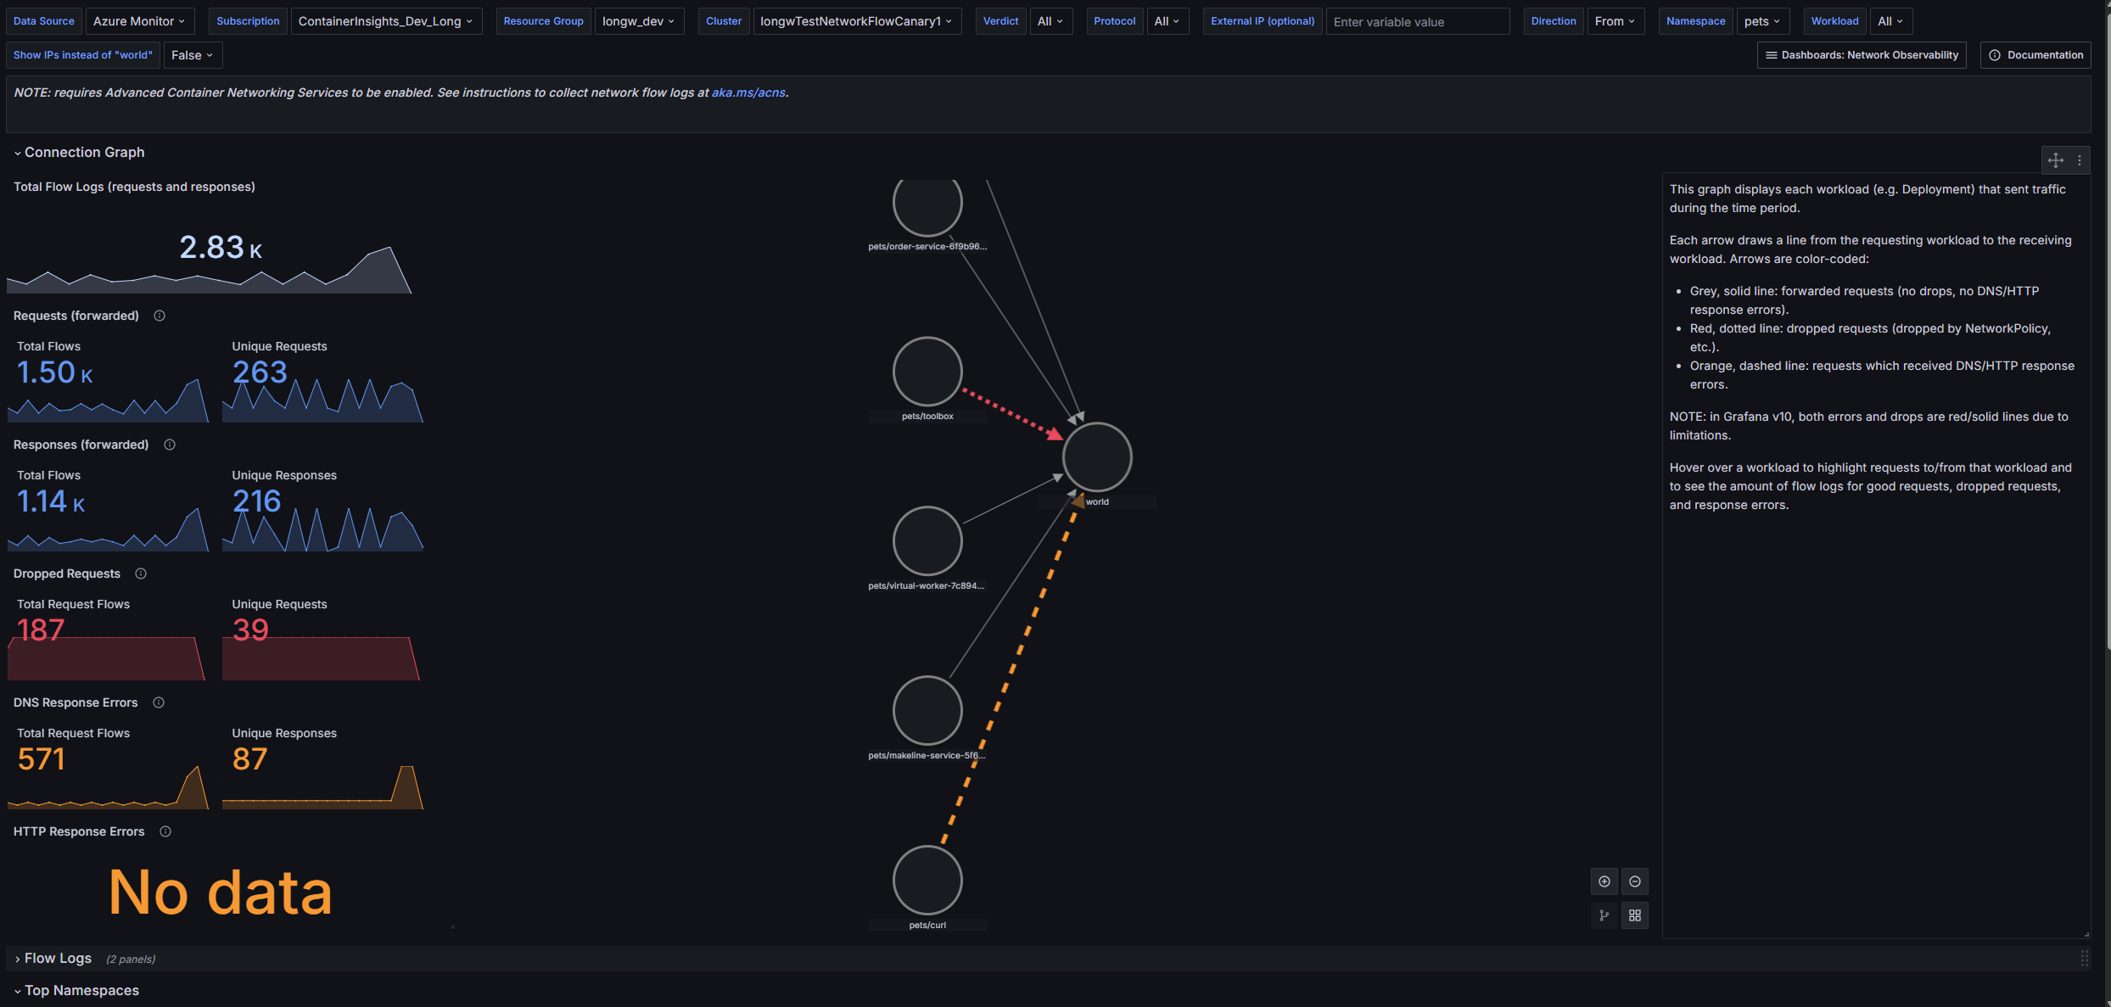Click the Documentation button
This screenshot has width=2111, height=1007.
[2035, 55]
